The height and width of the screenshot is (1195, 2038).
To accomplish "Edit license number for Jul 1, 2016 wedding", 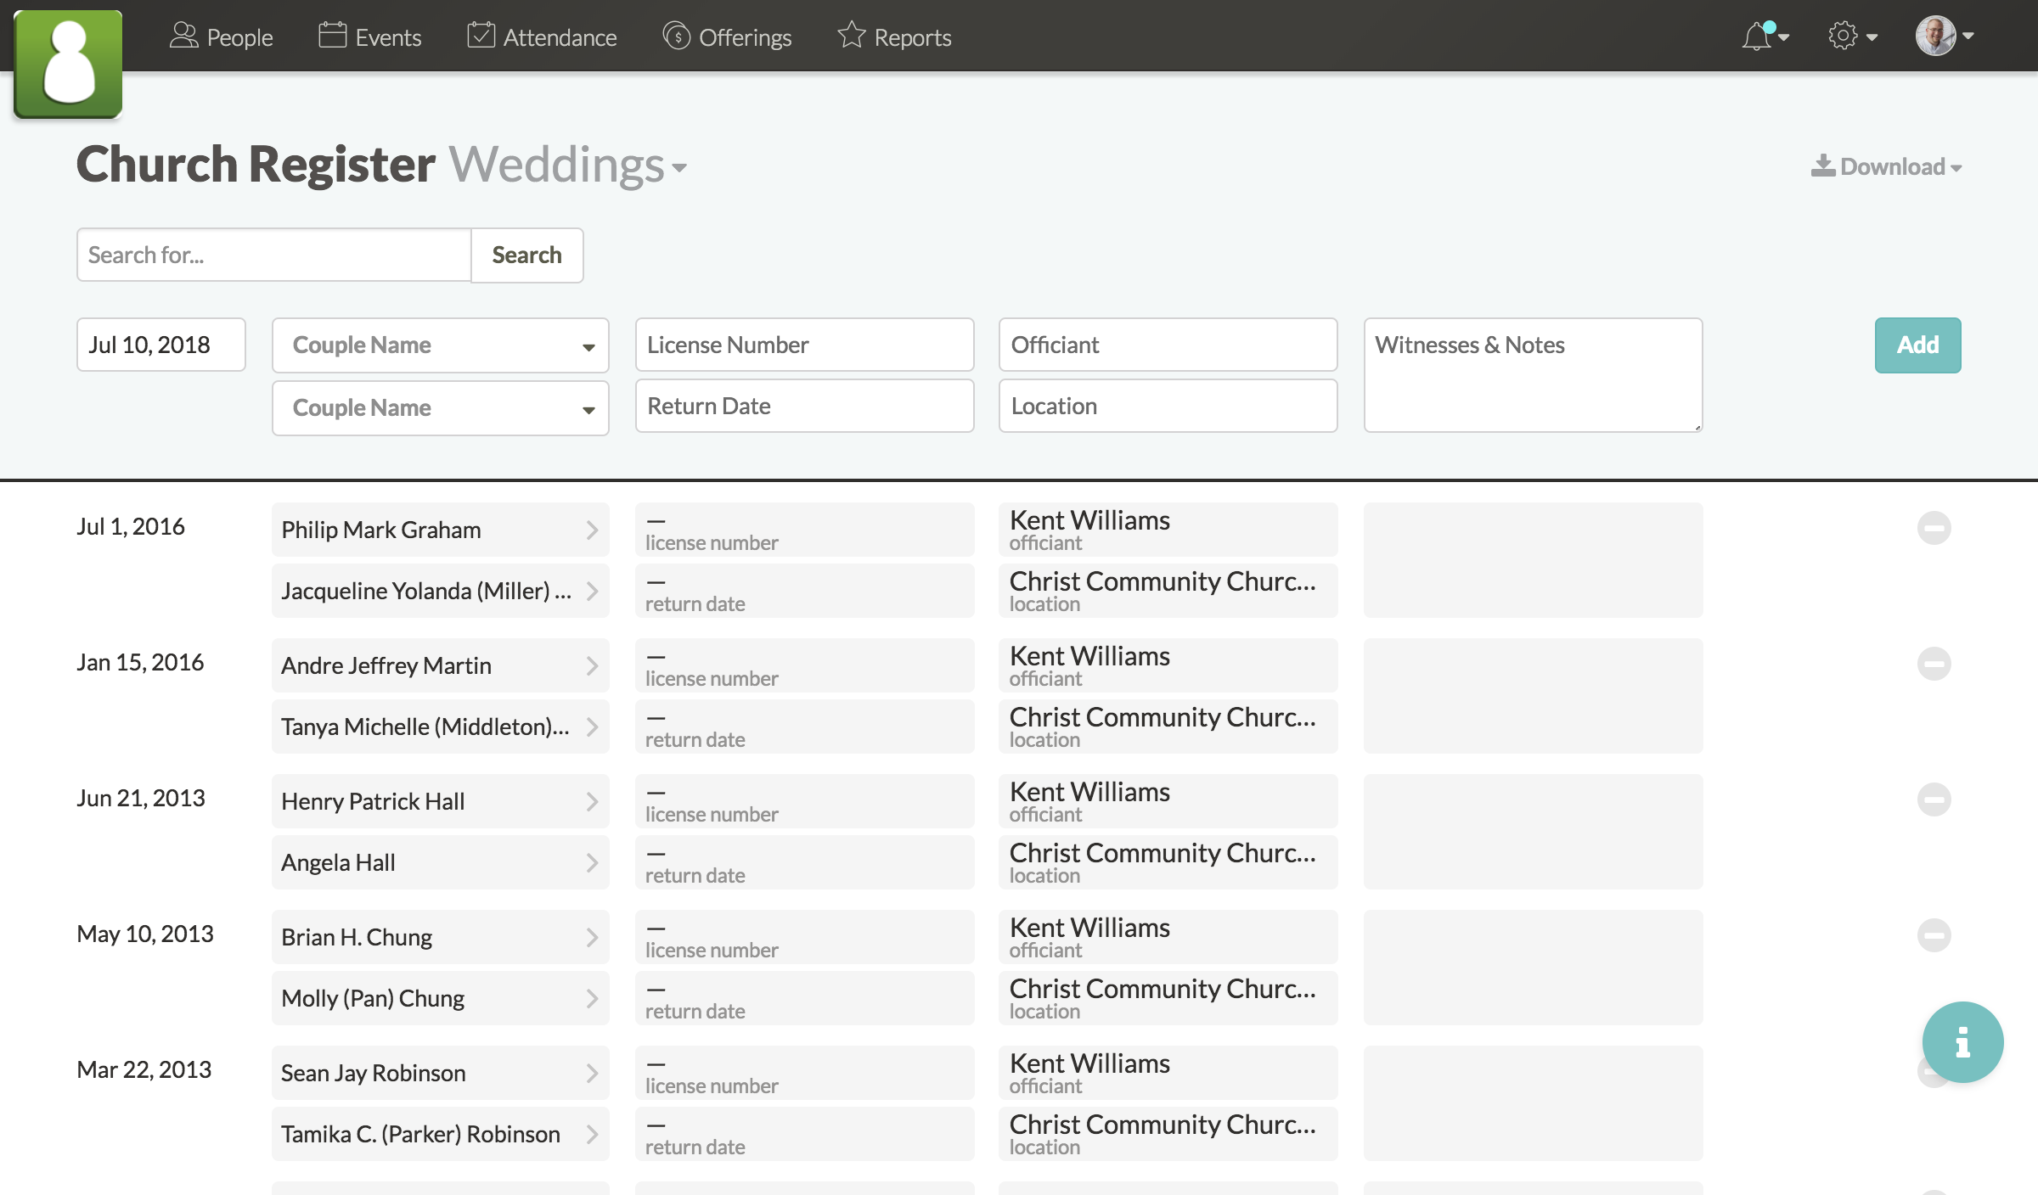I will pyautogui.click(x=804, y=530).
